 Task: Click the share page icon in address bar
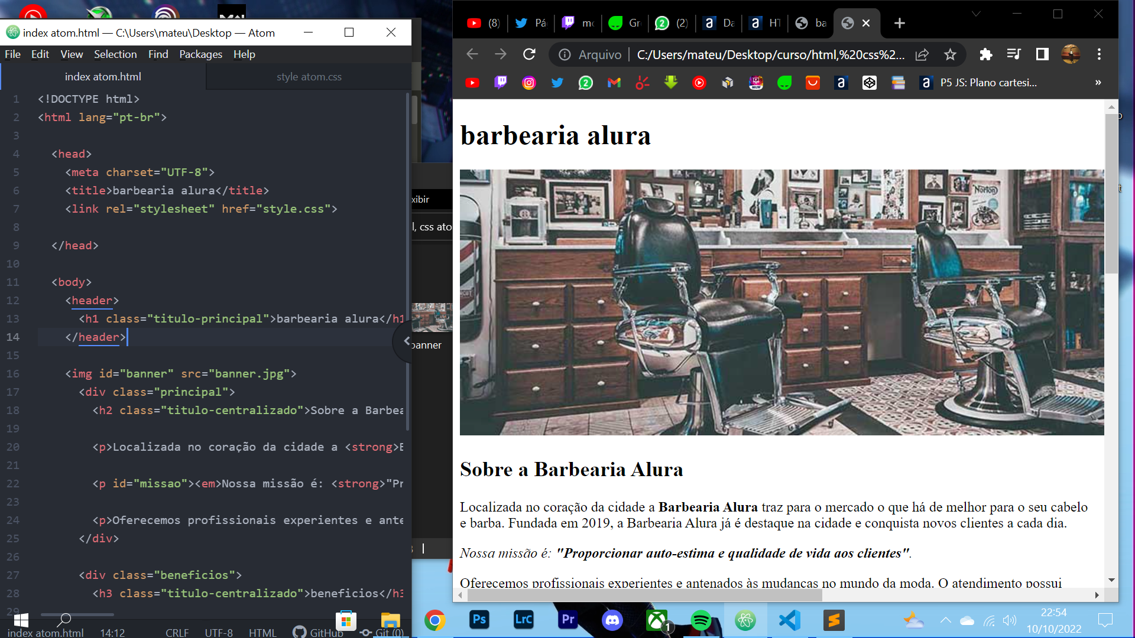tap(922, 54)
